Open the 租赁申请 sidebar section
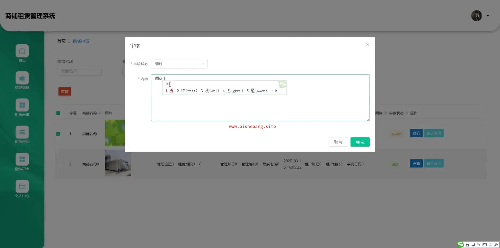Viewport: 500px width, 248px height. tap(22, 108)
